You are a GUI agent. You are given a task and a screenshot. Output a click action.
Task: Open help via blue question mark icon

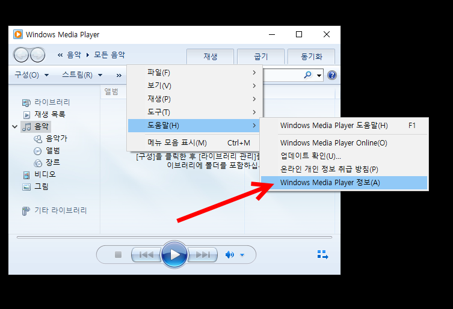pos(332,75)
